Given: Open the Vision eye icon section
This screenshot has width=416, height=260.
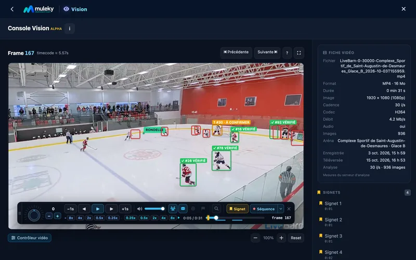Looking at the screenshot, I should 75,9.
